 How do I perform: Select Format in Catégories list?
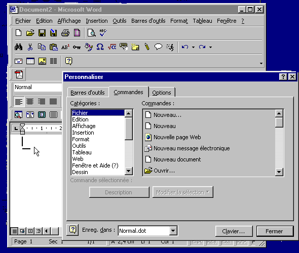[x=98, y=139]
